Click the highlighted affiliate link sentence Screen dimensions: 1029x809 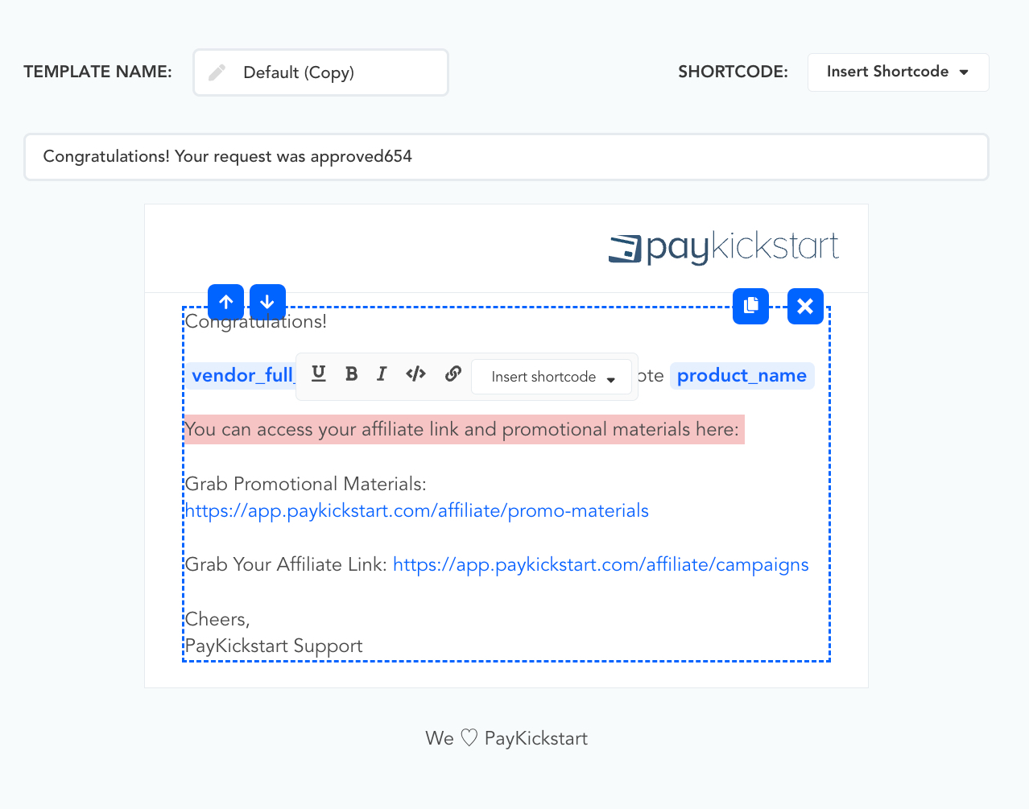(x=462, y=430)
